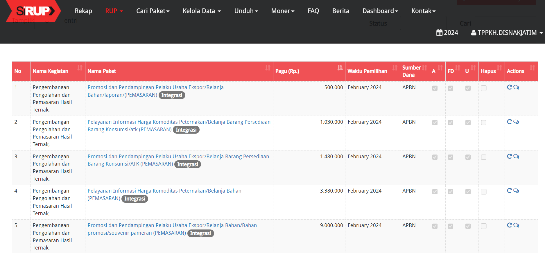Sort by Pagu (Rp.) column arrows
Viewport: 545px width, 253px height.
[x=340, y=68]
